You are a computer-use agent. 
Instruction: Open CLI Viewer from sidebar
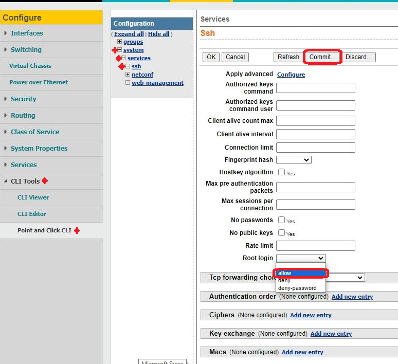(33, 197)
